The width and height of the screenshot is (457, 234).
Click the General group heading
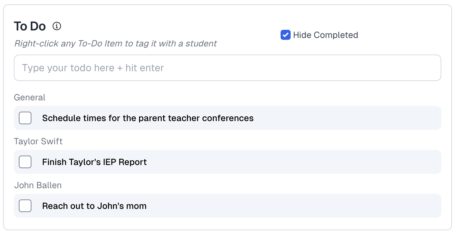tap(30, 98)
